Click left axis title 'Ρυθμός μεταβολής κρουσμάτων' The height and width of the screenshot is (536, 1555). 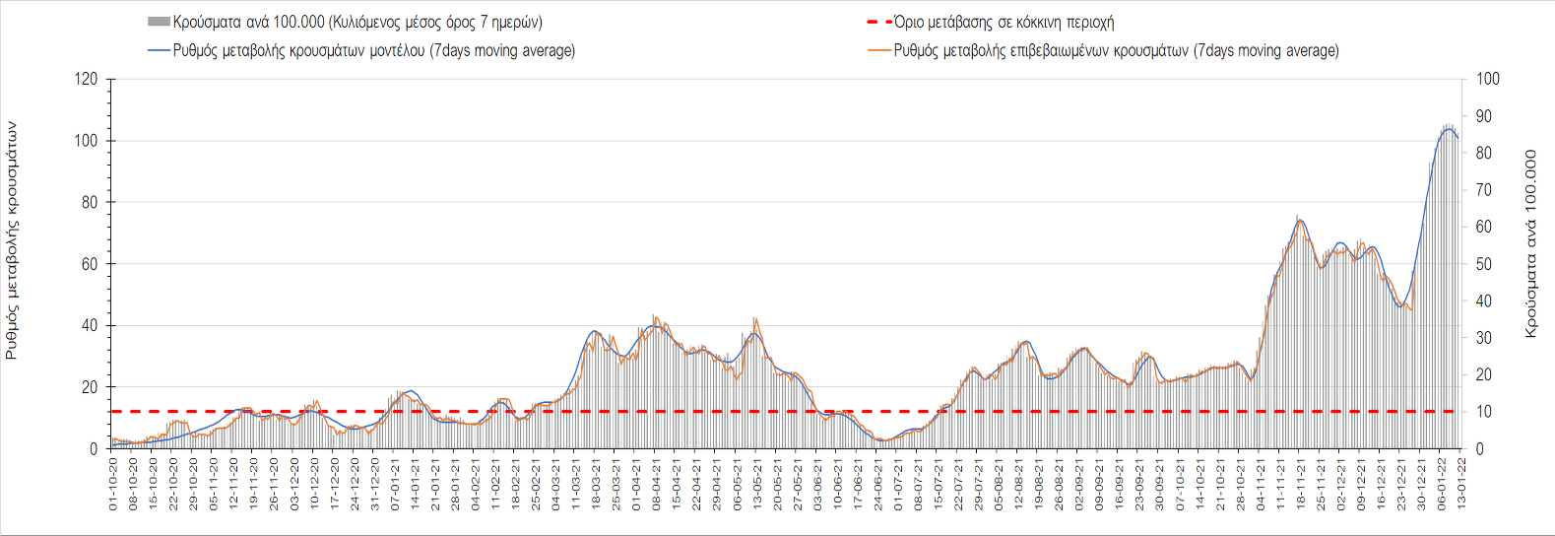pos(12,239)
